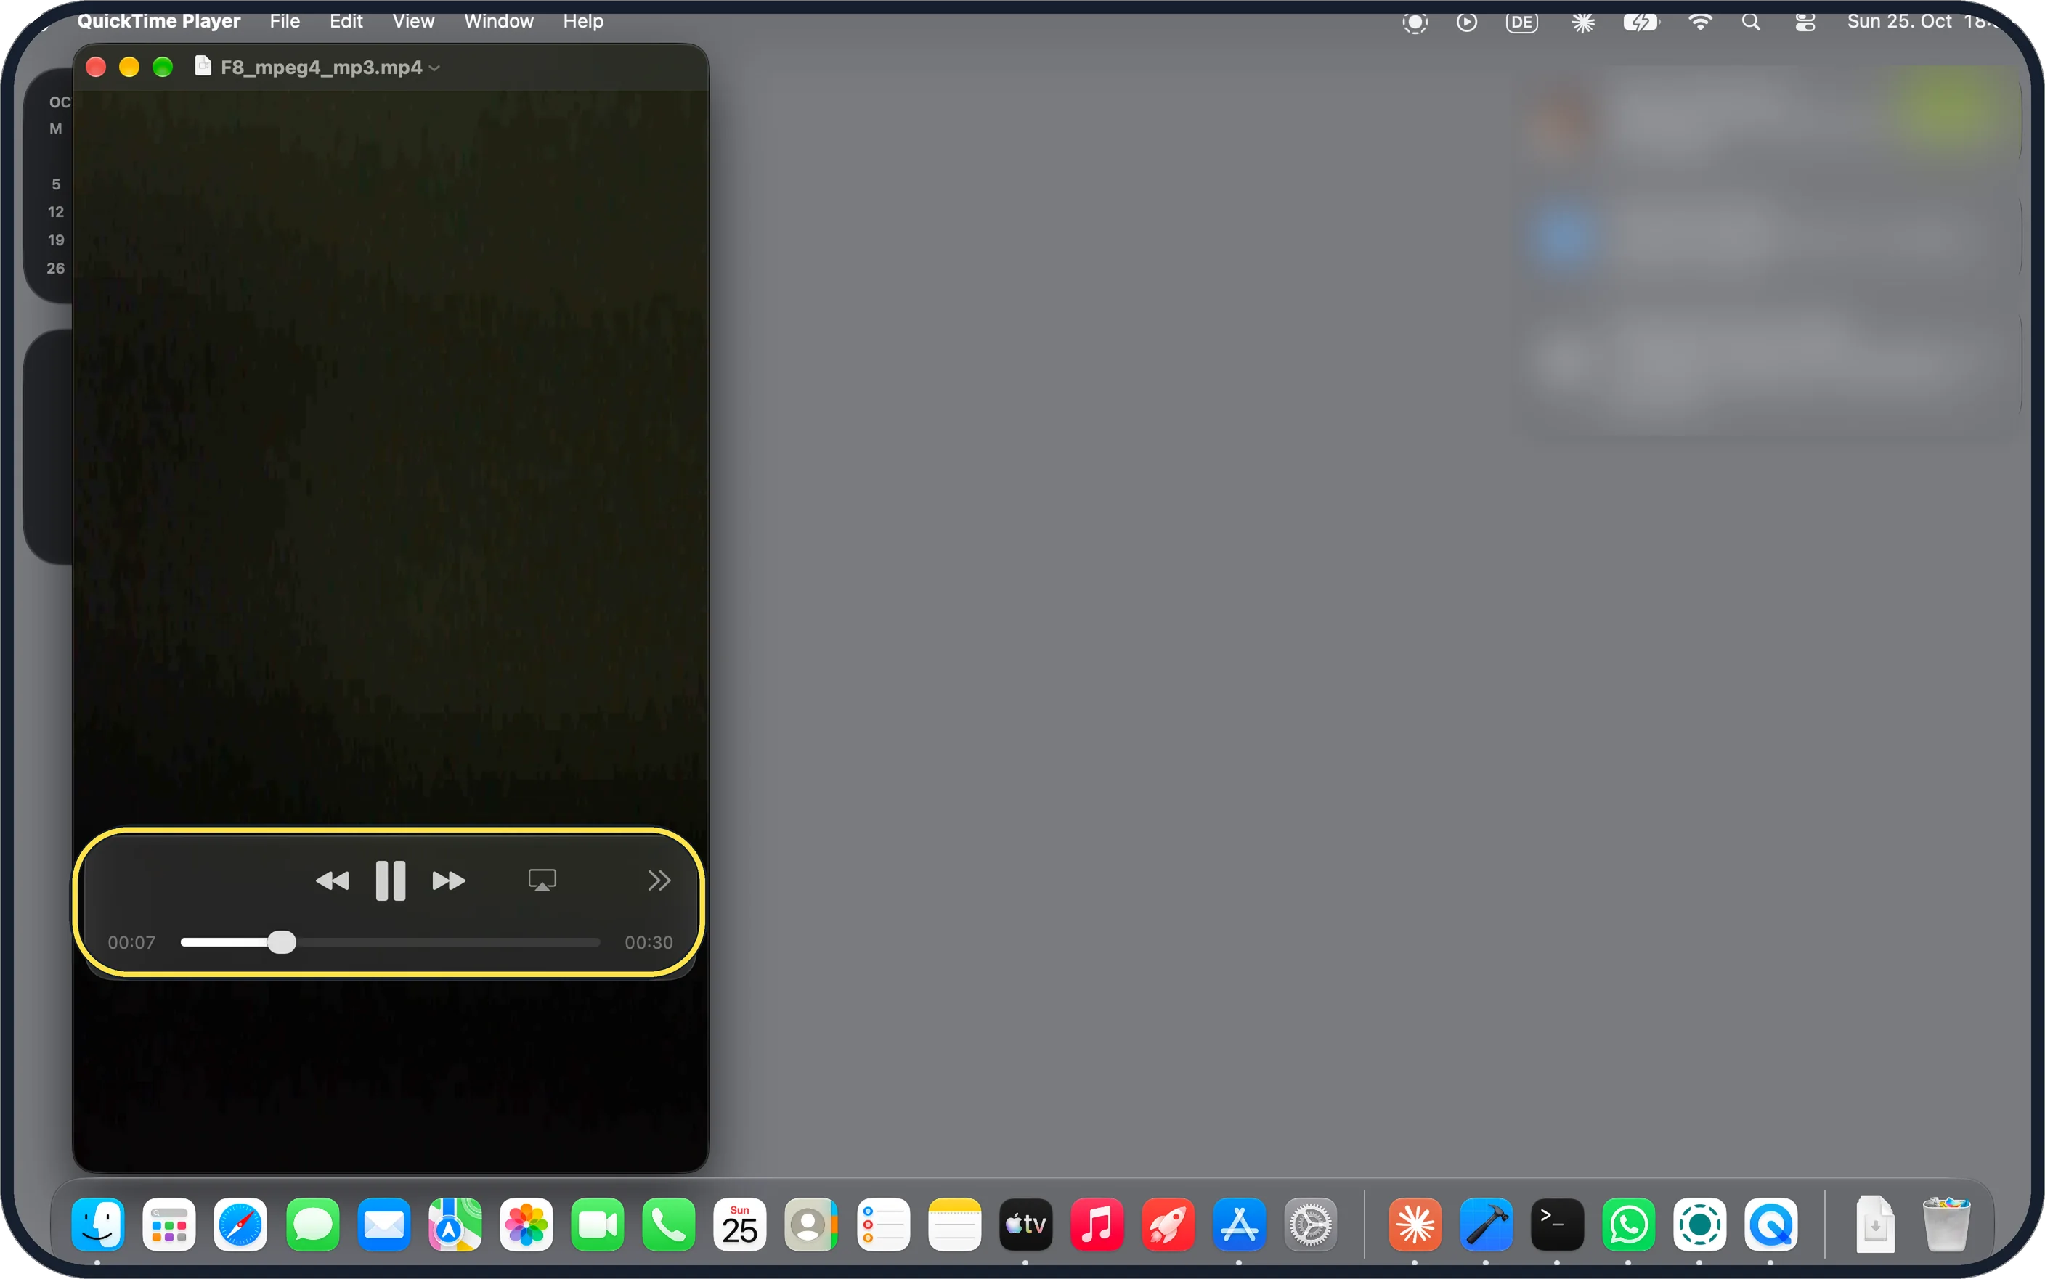The image size is (2045, 1279).
Task: Enter full screen with the green button
Action: point(163,67)
